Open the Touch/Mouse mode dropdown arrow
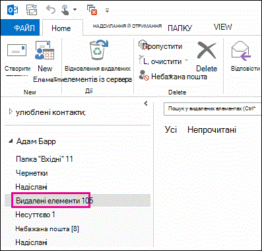The image size is (262, 251). (x=75, y=10)
